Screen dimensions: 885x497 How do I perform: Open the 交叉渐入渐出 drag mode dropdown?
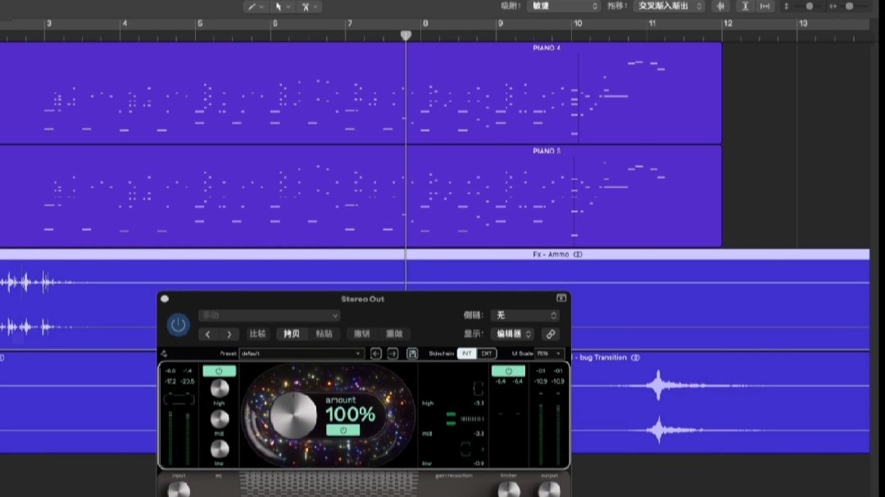pos(669,7)
